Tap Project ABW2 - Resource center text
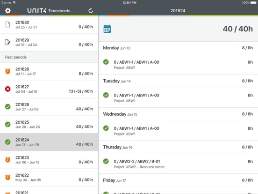The width and height of the screenshot is (258, 194). 139,167
